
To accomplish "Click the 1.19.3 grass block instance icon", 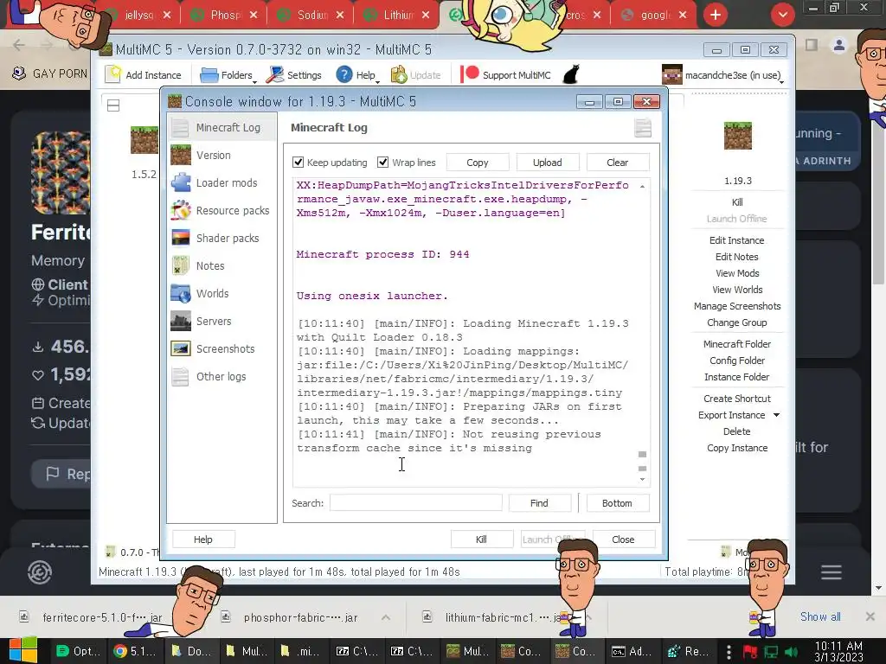I will tap(738, 136).
